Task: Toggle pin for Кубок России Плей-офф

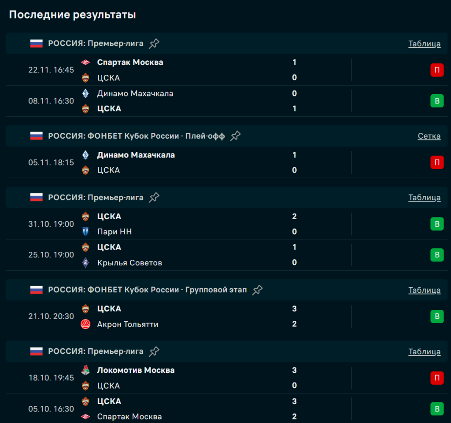Action: [236, 136]
